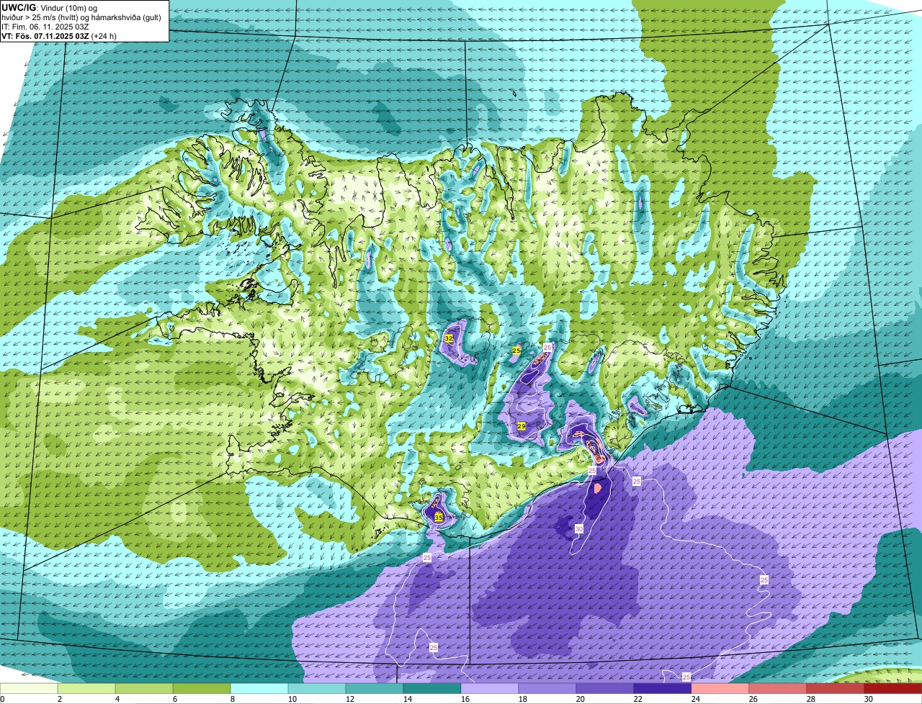Click the 'IT: Fim. 06. 11. 2025 03Z' line
This screenshot has height=704, width=922.
pos(45,27)
